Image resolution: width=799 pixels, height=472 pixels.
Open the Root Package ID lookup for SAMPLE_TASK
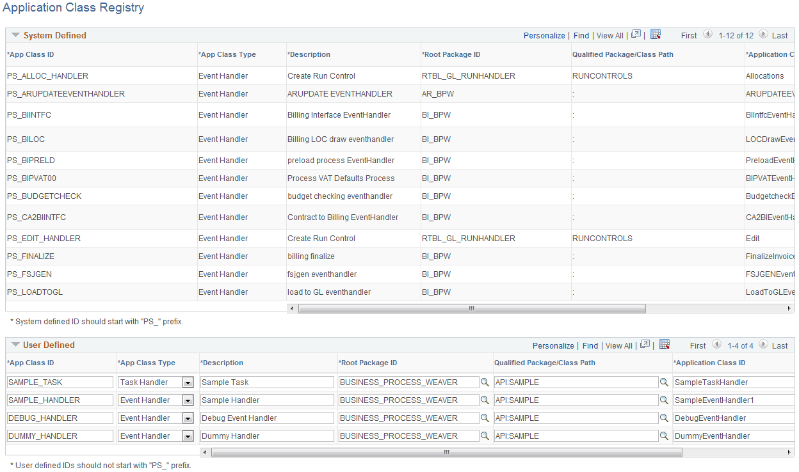click(485, 382)
